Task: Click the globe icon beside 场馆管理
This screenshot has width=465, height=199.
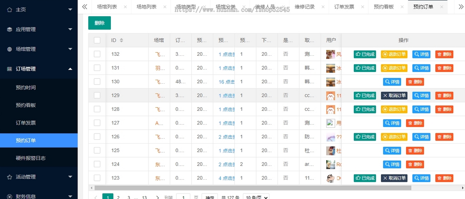Action: (9, 49)
